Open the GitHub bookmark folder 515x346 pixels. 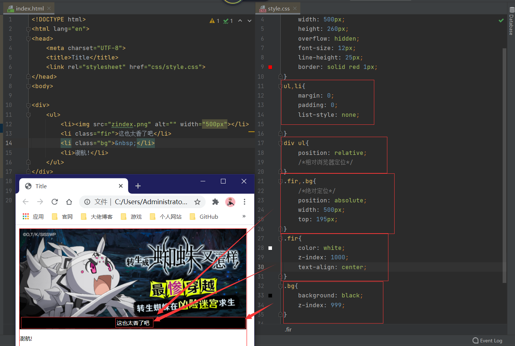point(204,217)
